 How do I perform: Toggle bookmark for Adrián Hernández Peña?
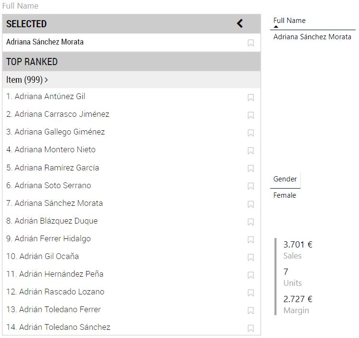point(250,275)
